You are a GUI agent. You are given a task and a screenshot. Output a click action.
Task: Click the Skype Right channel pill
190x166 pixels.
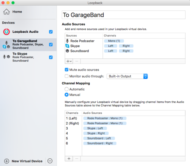tap(126, 46)
